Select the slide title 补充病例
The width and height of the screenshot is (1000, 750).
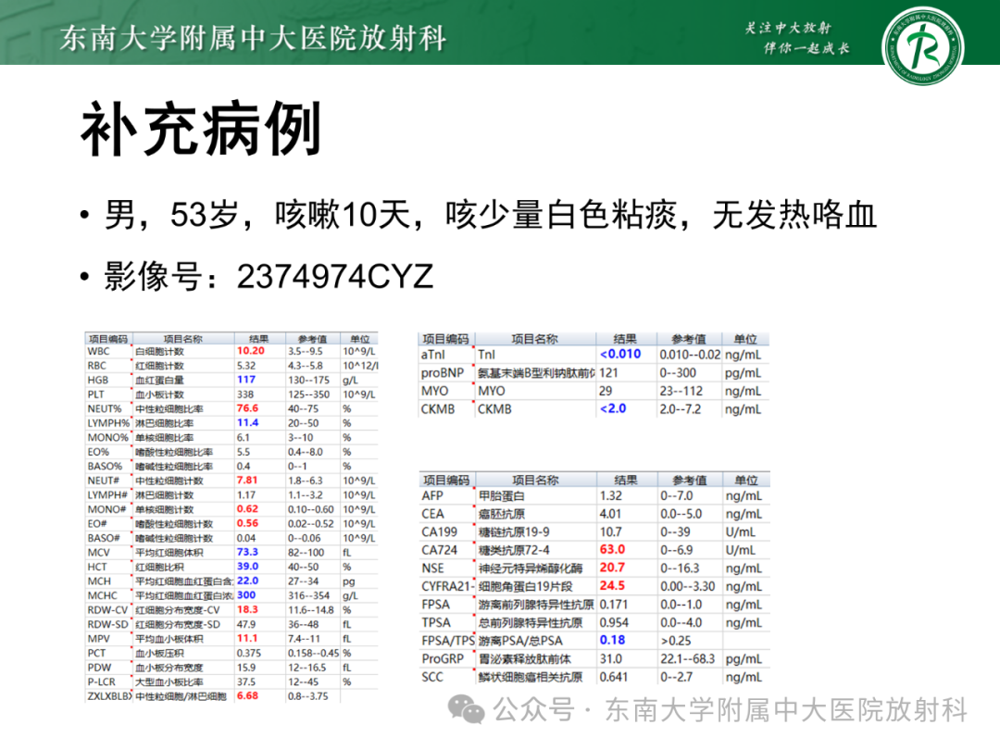[x=201, y=129]
